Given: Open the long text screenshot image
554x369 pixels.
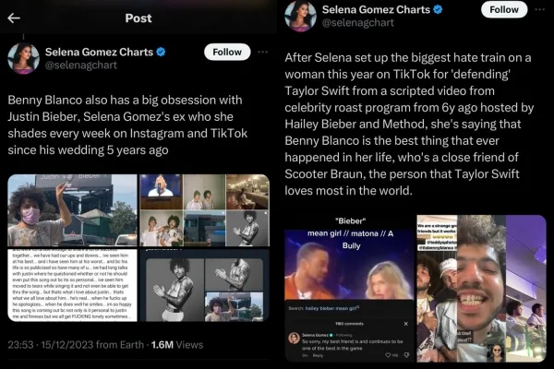Looking at the screenshot, I should (72, 285).
